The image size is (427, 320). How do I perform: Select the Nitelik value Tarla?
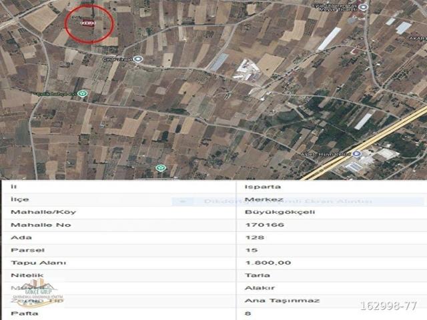pyautogui.click(x=258, y=275)
